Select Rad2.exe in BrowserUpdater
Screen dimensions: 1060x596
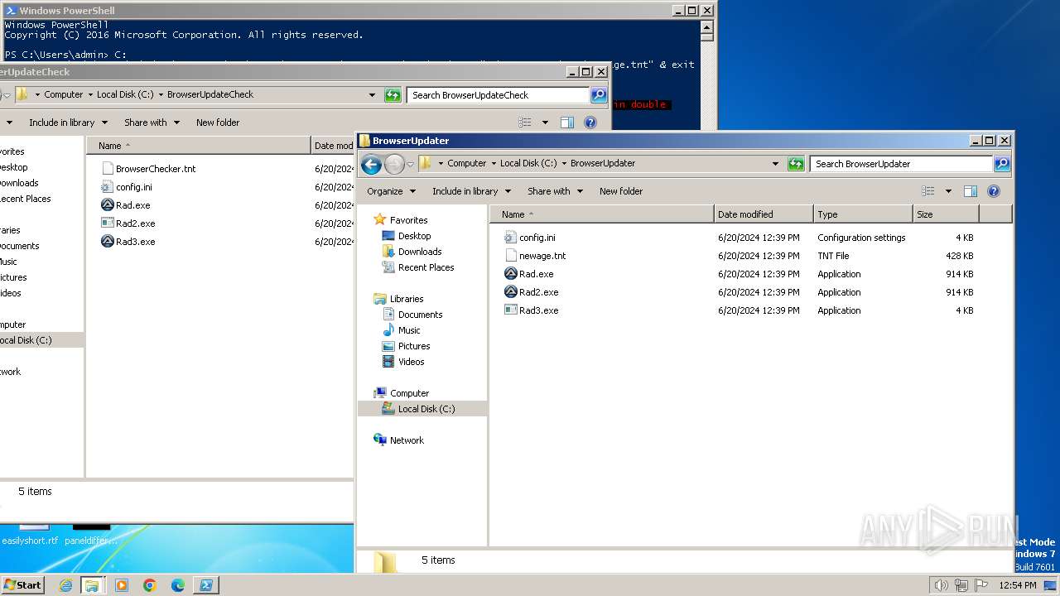538,292
